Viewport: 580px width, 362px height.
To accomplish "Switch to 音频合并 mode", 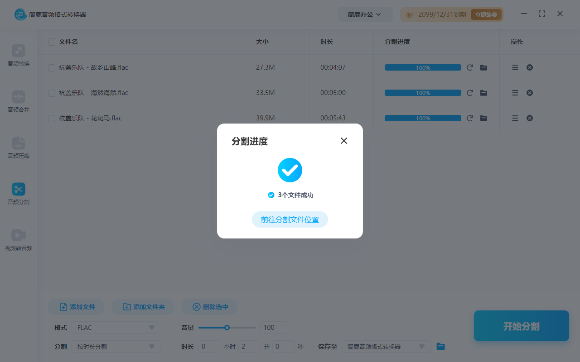I will [x=18, y=101].
